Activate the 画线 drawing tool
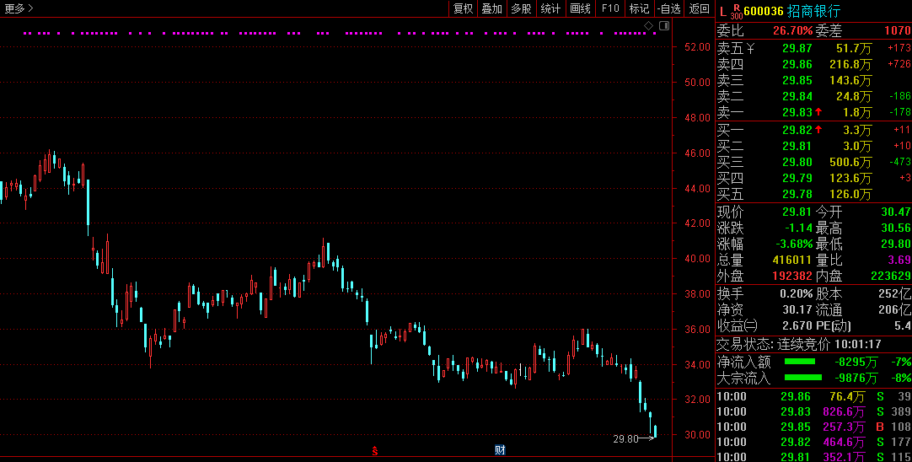The image size is (912, 462). (x=580, y=8)
